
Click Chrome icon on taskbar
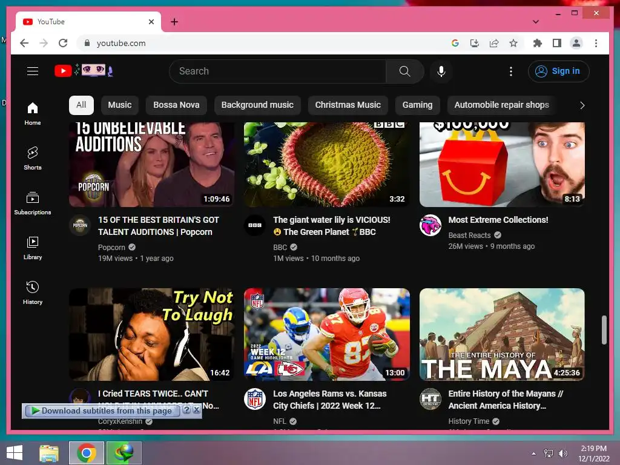[86, 453]
